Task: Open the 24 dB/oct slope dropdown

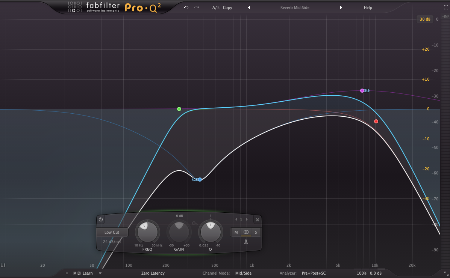Action: tap(112, 242)
